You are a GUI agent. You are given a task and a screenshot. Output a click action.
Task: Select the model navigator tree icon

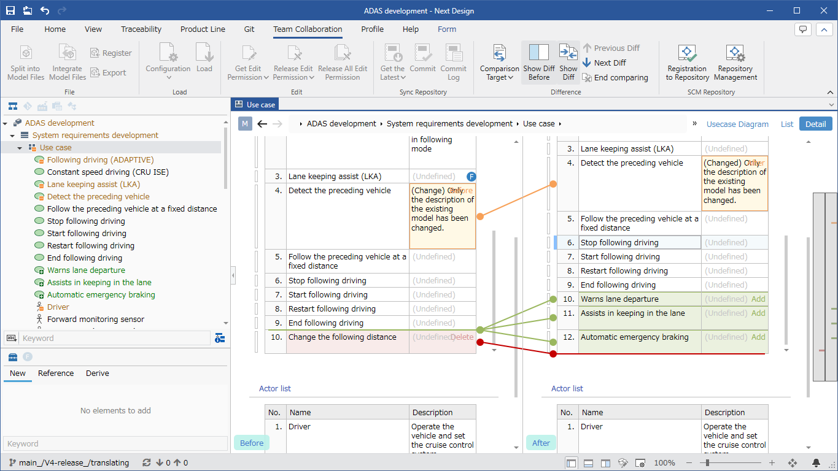pos(12,105)
